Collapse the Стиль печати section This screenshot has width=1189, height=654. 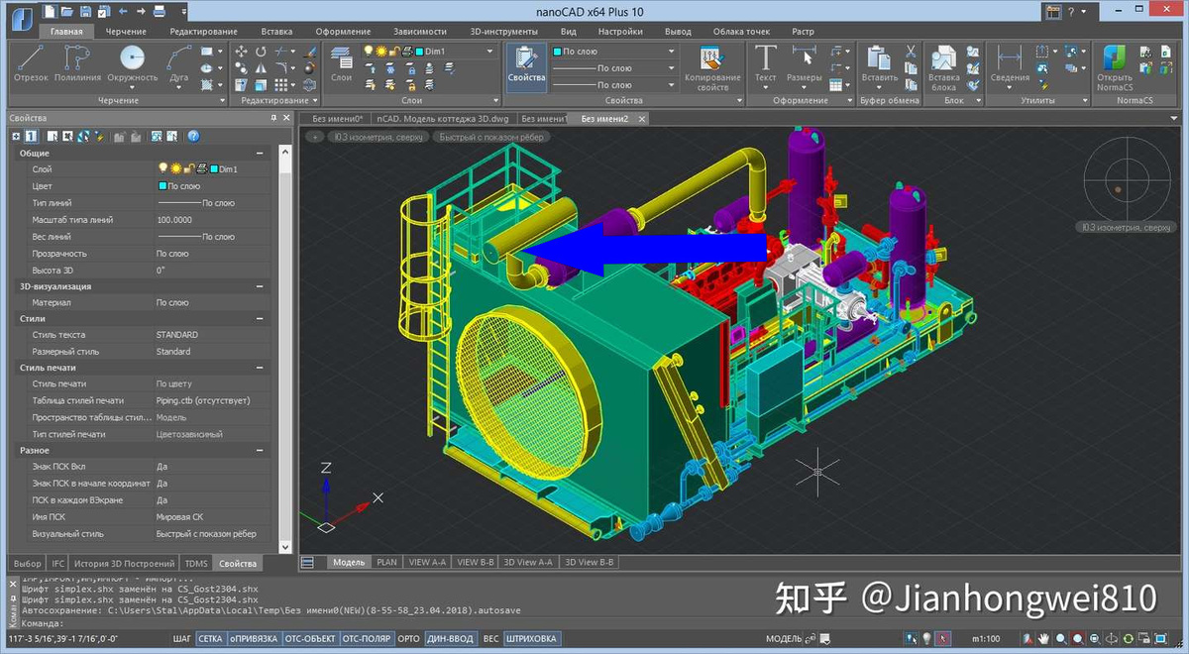point(260,368)
